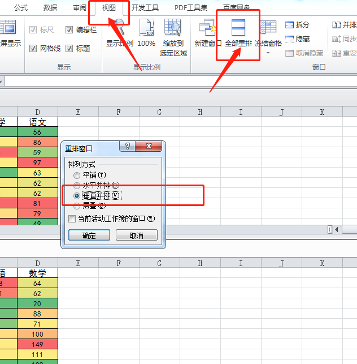Select column H header in upper window
This screenshot has height=364, width=357.
click(x=200, y=112)
